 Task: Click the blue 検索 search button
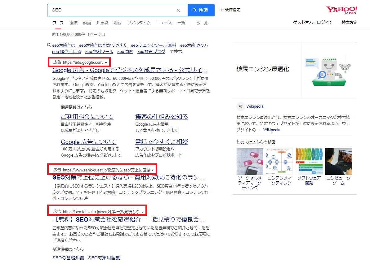[x=201, y=10]
